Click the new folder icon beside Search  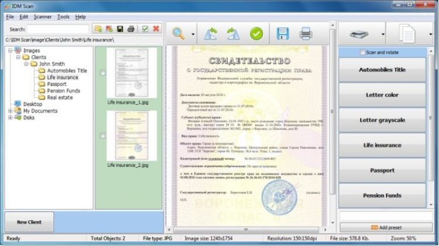pos(98,29)
